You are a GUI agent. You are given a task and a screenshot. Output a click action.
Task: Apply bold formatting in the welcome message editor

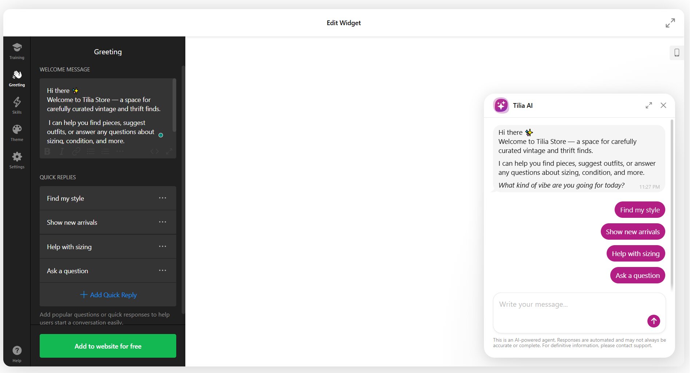click(x=47, y=152)
